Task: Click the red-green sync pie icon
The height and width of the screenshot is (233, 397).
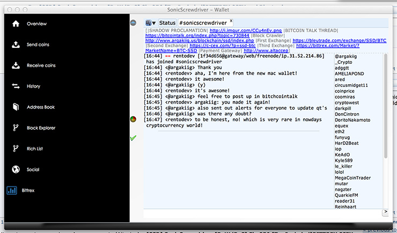Action: coord(133,119)
